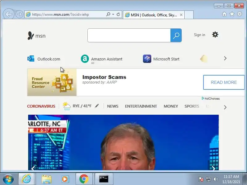The image size is (247, 185).
Task: Open Internet Explorer Tools gear menu
Action: click(240, 14)
